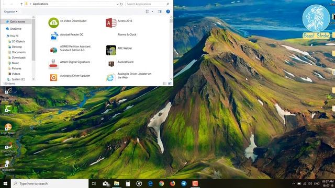Viewport: 335px width, 188px height.
Task: Toggle the preview pane icon
Action: [160, 11]
